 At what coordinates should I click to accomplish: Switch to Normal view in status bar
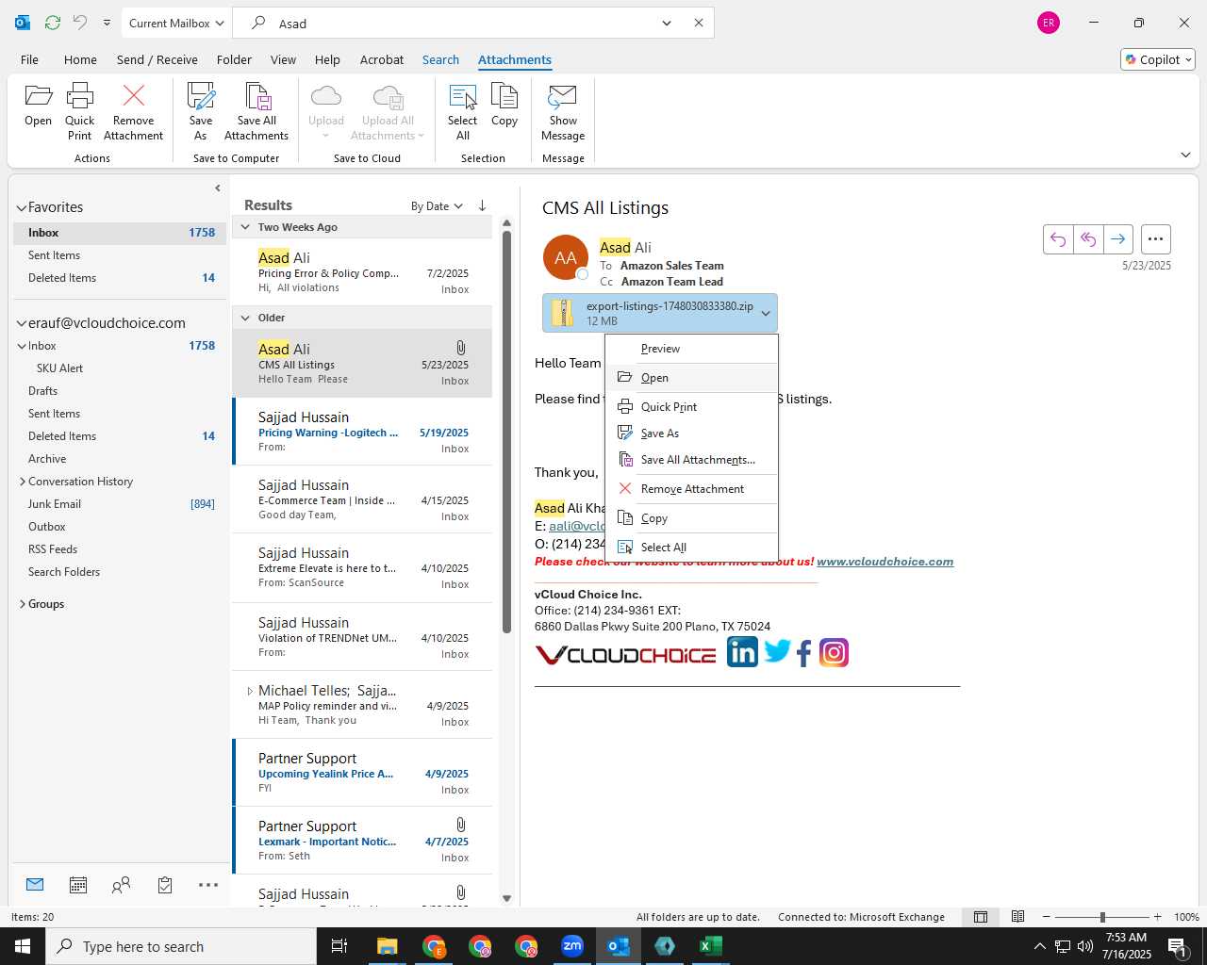coord(981,917)
